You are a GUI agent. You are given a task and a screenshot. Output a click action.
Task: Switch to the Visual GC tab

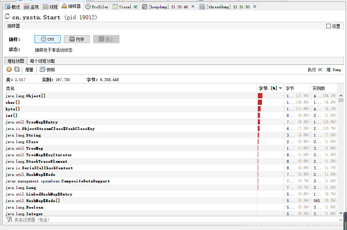click(x=125, y=7)
